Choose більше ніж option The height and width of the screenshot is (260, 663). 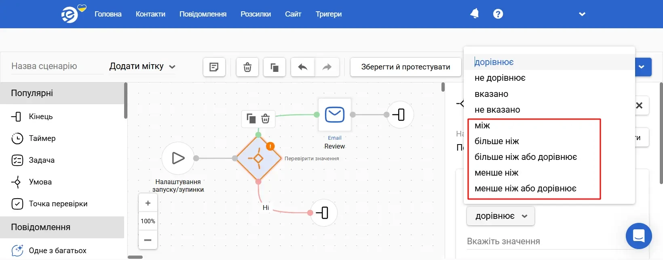pyautogui.click(x=549, y=141)
